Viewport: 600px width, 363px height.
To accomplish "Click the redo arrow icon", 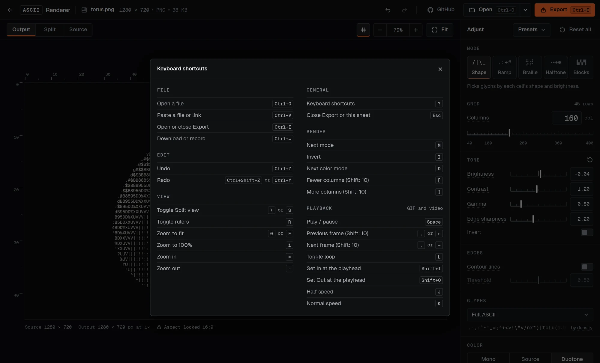I will point(404,10).
